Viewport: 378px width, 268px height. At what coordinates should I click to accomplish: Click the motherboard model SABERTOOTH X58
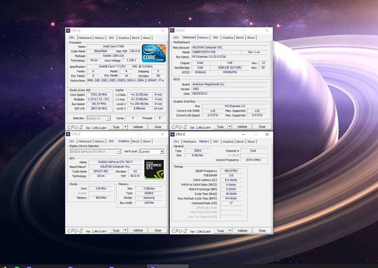(216, 52)
